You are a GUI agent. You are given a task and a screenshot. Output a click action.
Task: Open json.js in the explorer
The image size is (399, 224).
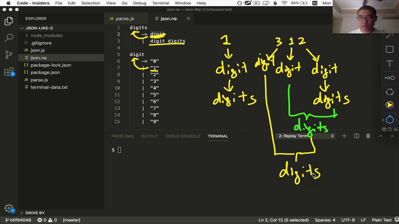(x=37, y=50)
